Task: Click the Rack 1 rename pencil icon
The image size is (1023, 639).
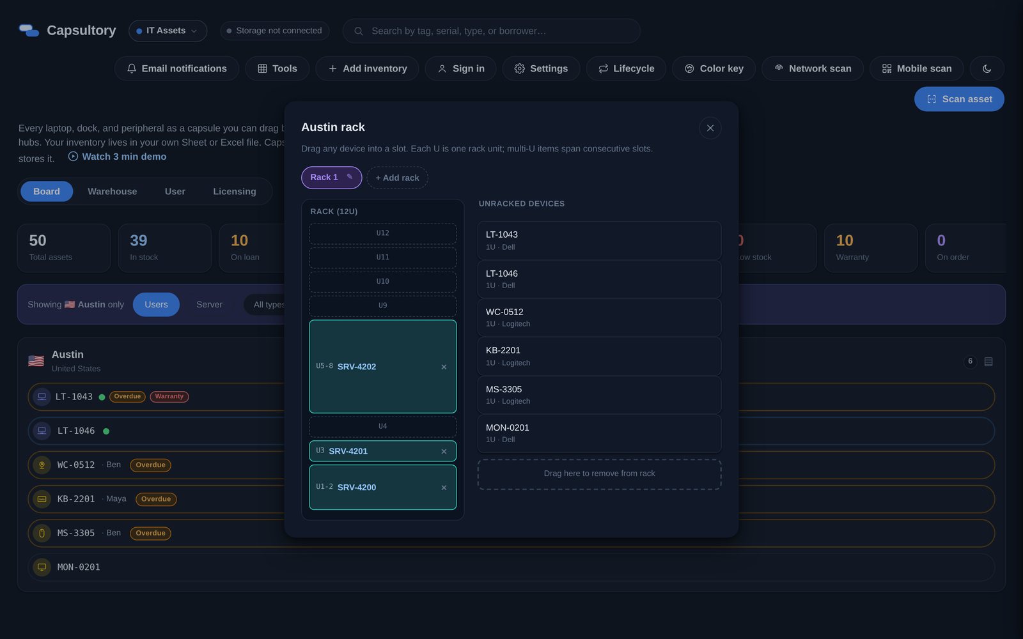Action: [349, 177]
